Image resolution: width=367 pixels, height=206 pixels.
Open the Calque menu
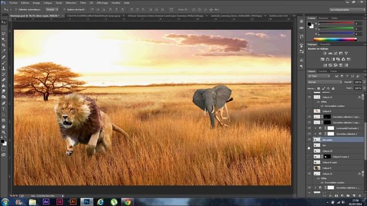click(x=48, y=3)
